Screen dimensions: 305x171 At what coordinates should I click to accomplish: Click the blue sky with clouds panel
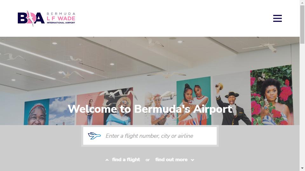[x=62, y=110]
